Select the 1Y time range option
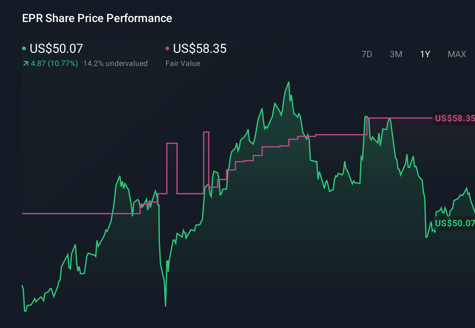 click(425, 54)
